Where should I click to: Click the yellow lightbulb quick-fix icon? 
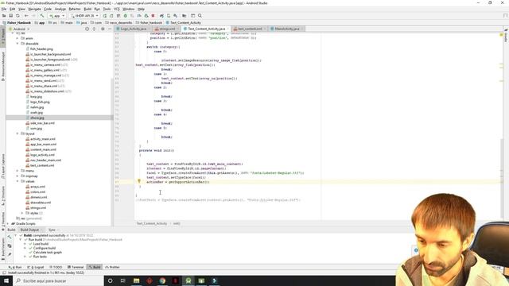click(x=139, y=181)
